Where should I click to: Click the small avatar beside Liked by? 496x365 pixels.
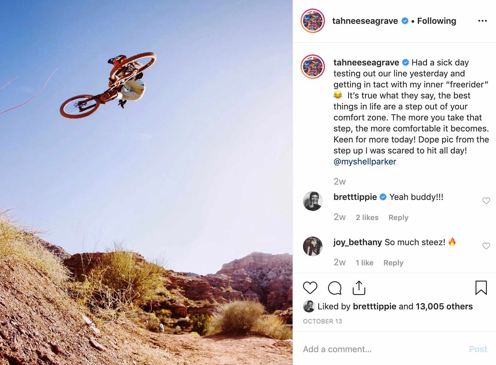tap(309, 306)
